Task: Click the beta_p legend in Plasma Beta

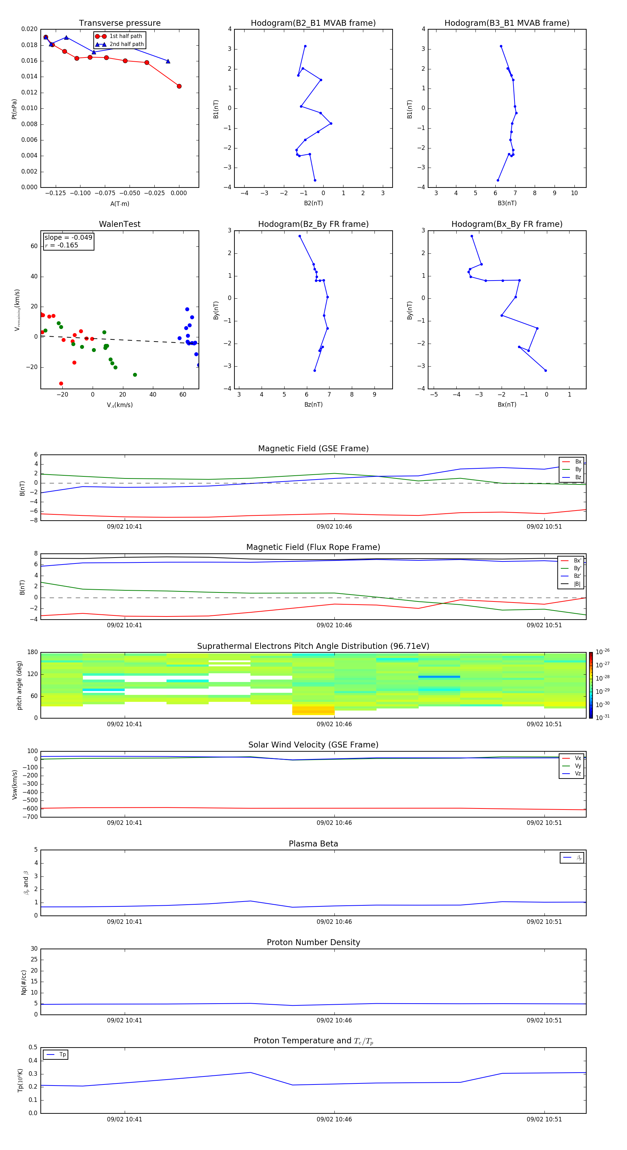Action: click(x=572, y=858)
